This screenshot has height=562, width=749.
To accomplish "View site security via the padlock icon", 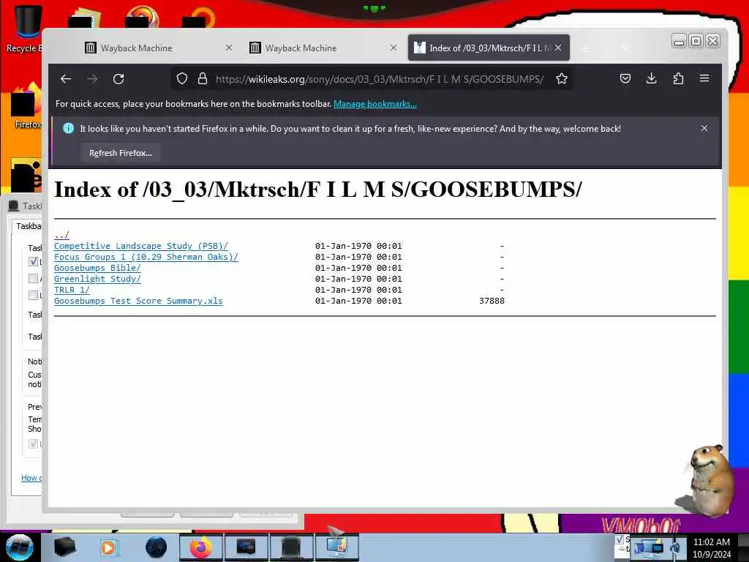I will pyautogui.click(x=202, y=79).
